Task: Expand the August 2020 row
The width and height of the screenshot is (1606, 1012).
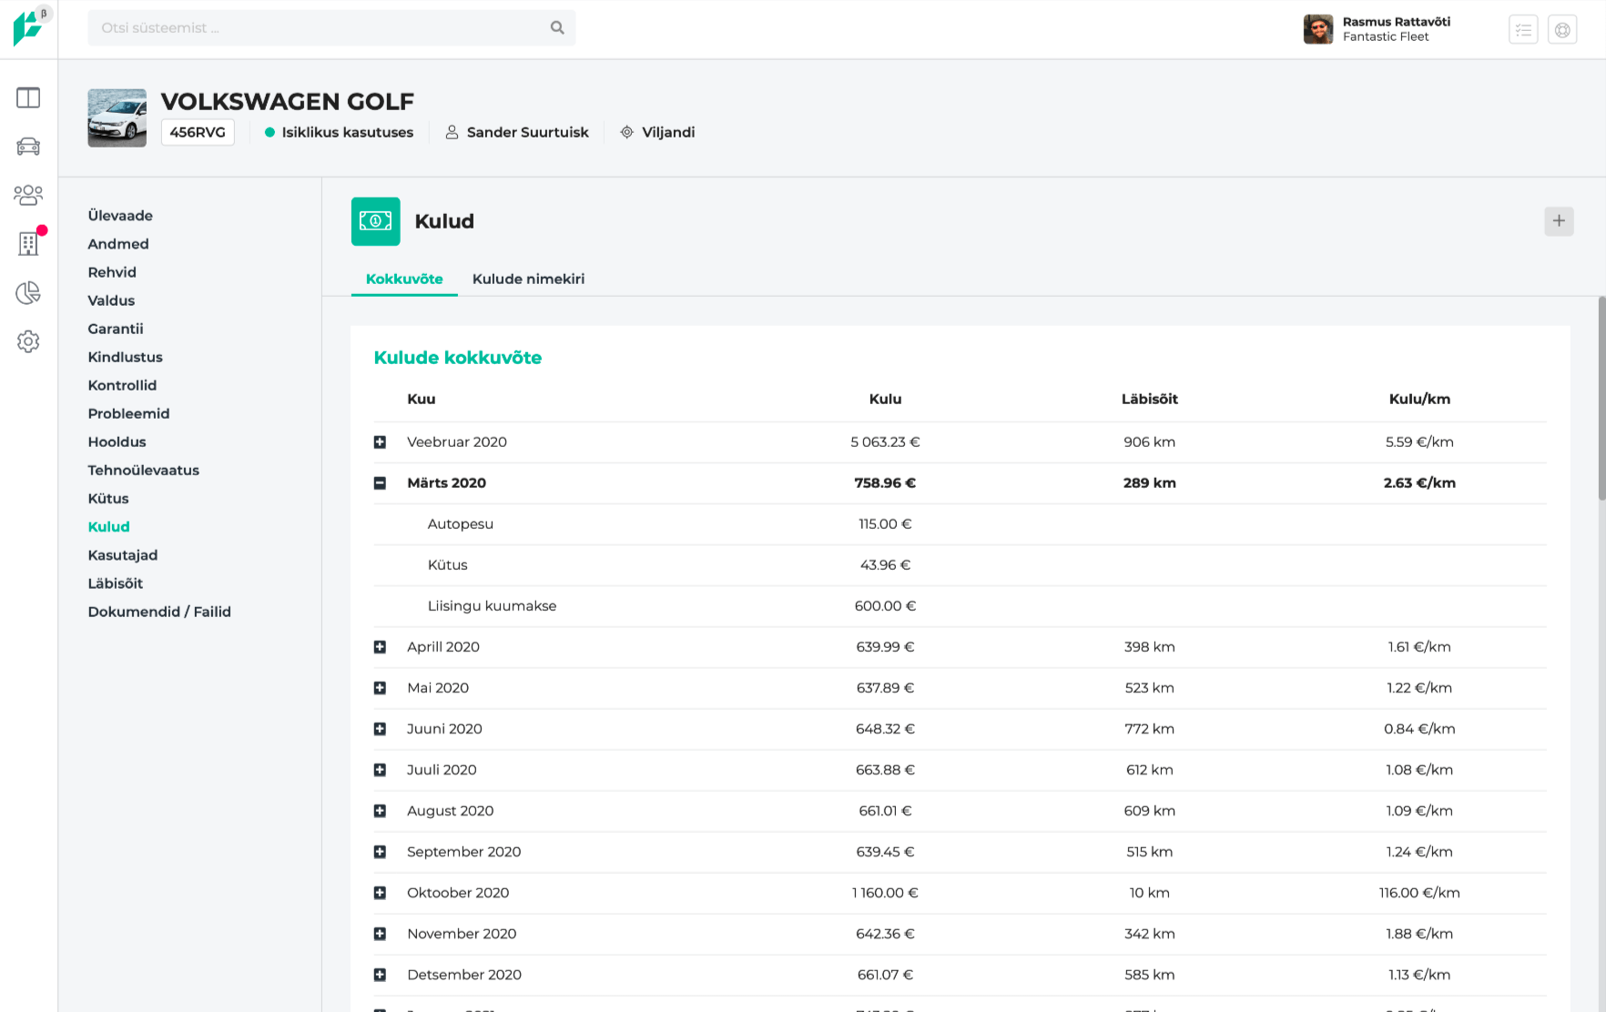Action: coord(380,811)
